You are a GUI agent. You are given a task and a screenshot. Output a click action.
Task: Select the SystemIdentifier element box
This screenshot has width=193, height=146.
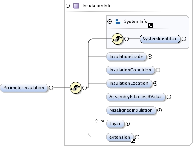pyautogui.click(x=160, y=39)
